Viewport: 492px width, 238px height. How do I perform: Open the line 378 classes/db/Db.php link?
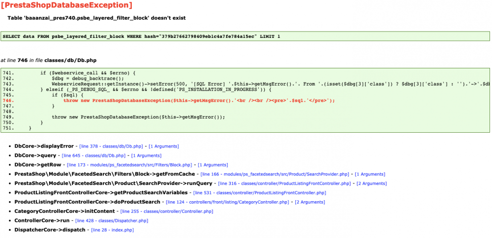click(111, 147)
